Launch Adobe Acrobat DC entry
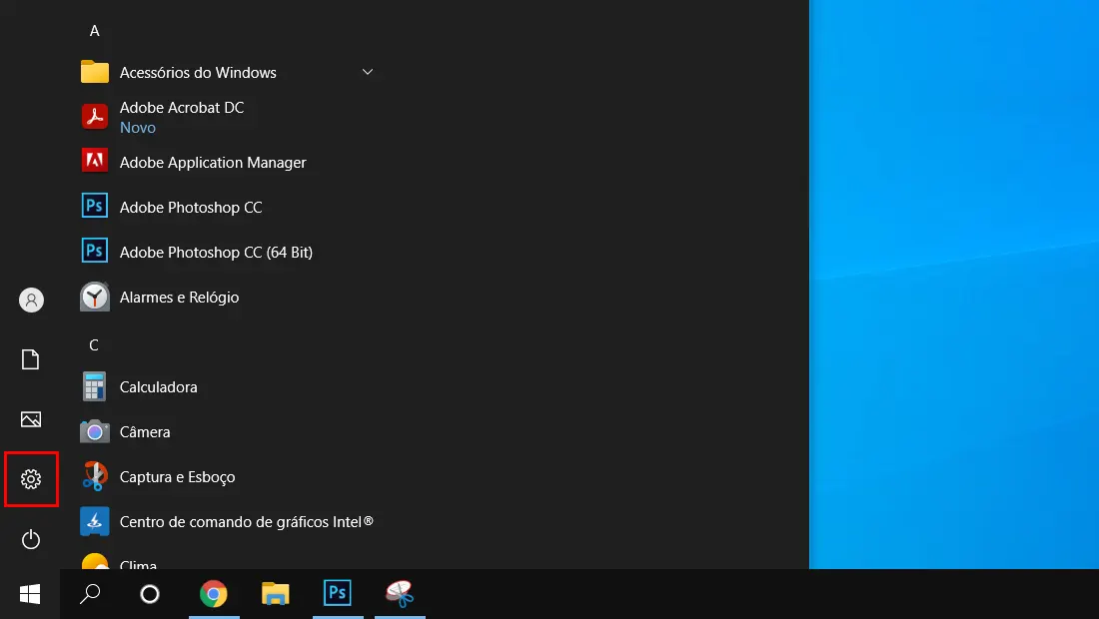 tap(228, 117)
